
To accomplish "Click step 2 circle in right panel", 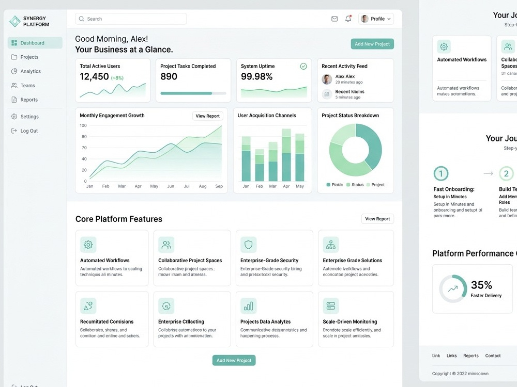I will tap(506, 173).
